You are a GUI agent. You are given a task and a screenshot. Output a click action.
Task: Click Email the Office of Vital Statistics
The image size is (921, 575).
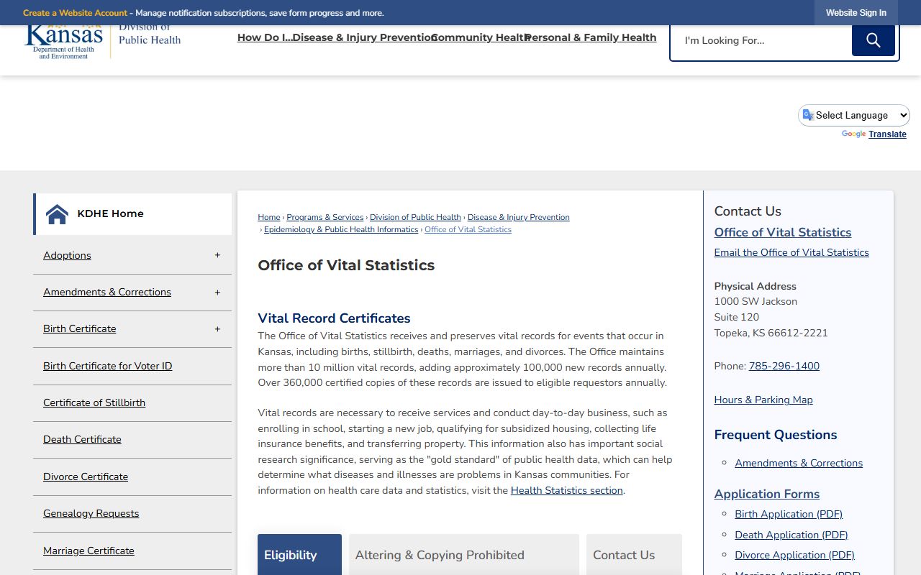(x=791, y=252)
